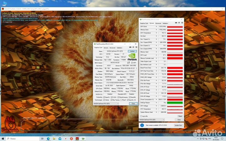Open the GPU Clock sensor dropdown arrow
The height and width of the screenshot is (141, 226).
(x=156, y=27)
